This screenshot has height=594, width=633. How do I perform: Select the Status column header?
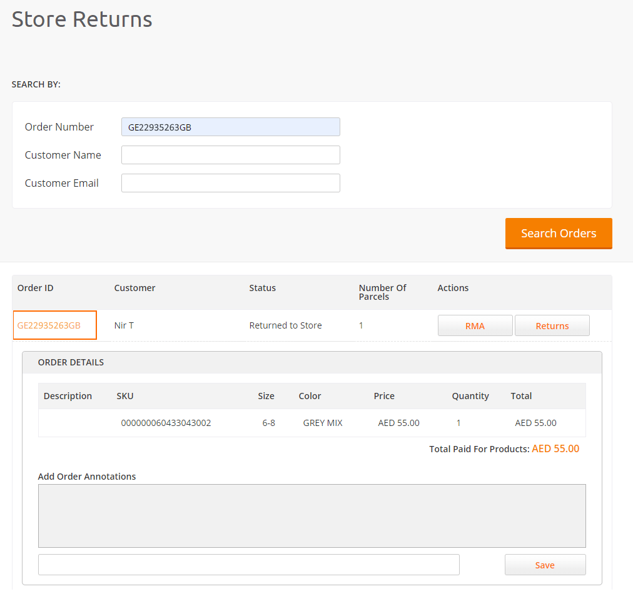[263, 288]
